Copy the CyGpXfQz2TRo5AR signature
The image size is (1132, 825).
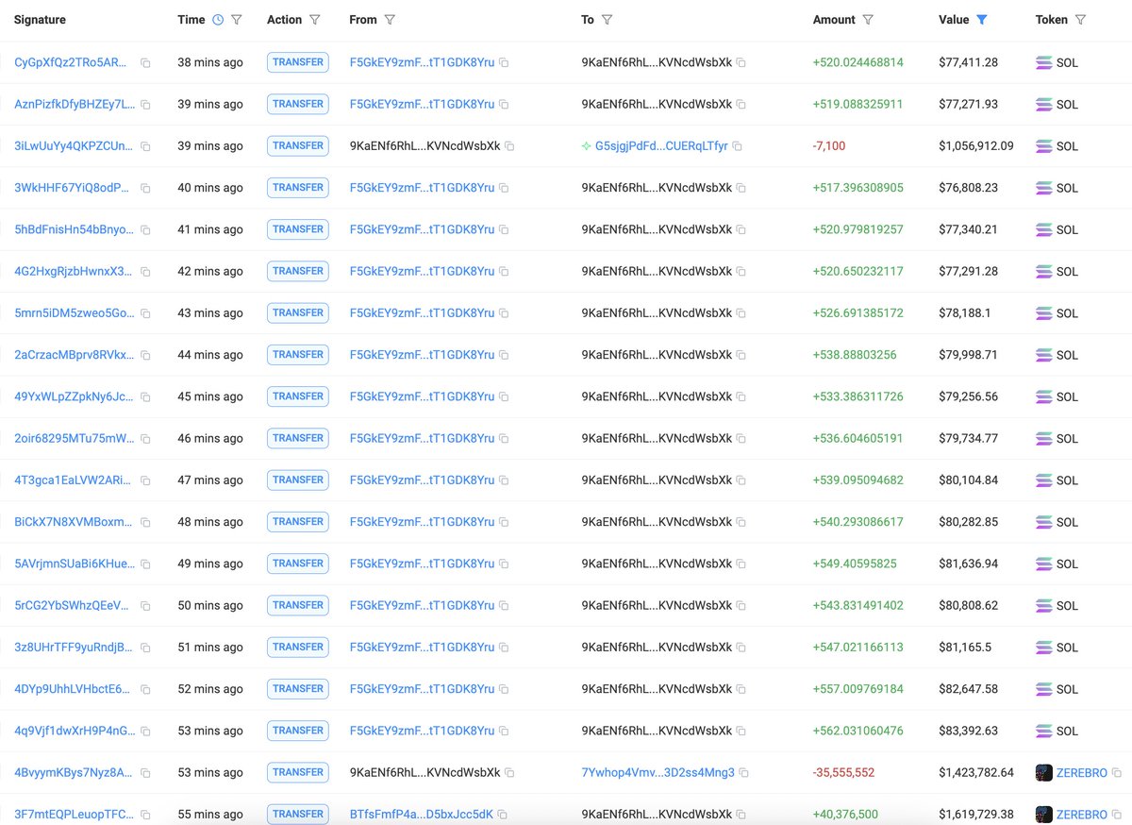point(145,63)
